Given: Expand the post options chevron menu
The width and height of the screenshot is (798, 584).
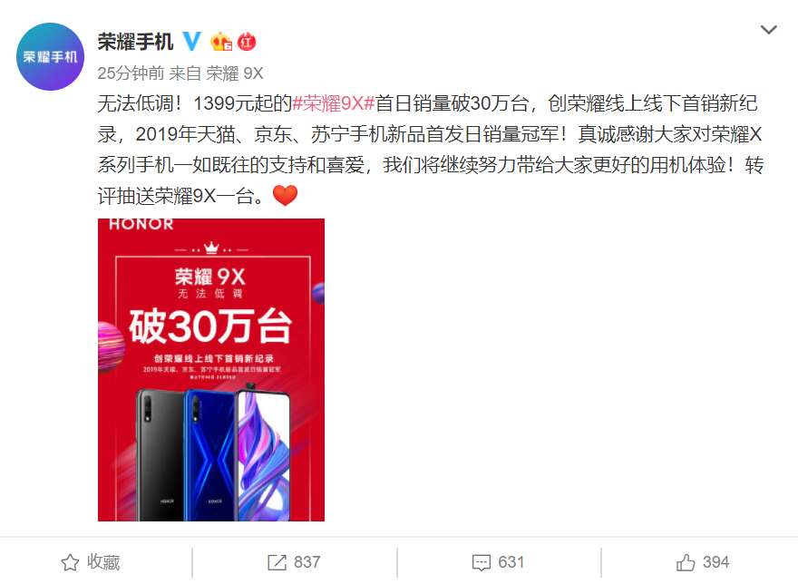Looking at the screenshot, I should click(768, 30).
